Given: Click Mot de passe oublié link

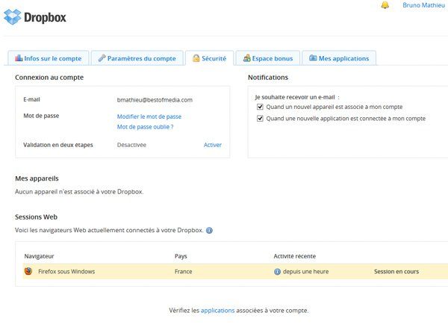Looking at the screenshot, I should coord(145,127).
